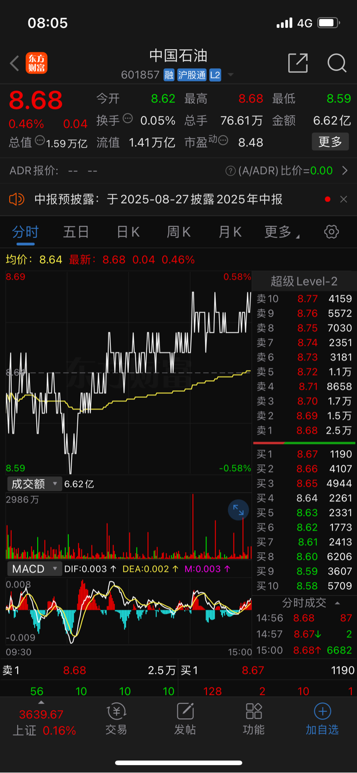Tap the share/export icon

298,63
